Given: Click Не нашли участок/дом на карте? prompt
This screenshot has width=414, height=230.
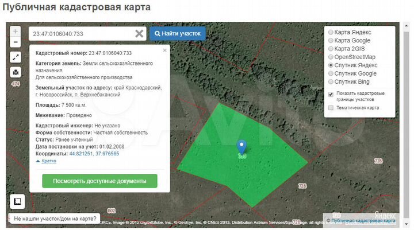Looking at the screenshot, I should [55, 219].
